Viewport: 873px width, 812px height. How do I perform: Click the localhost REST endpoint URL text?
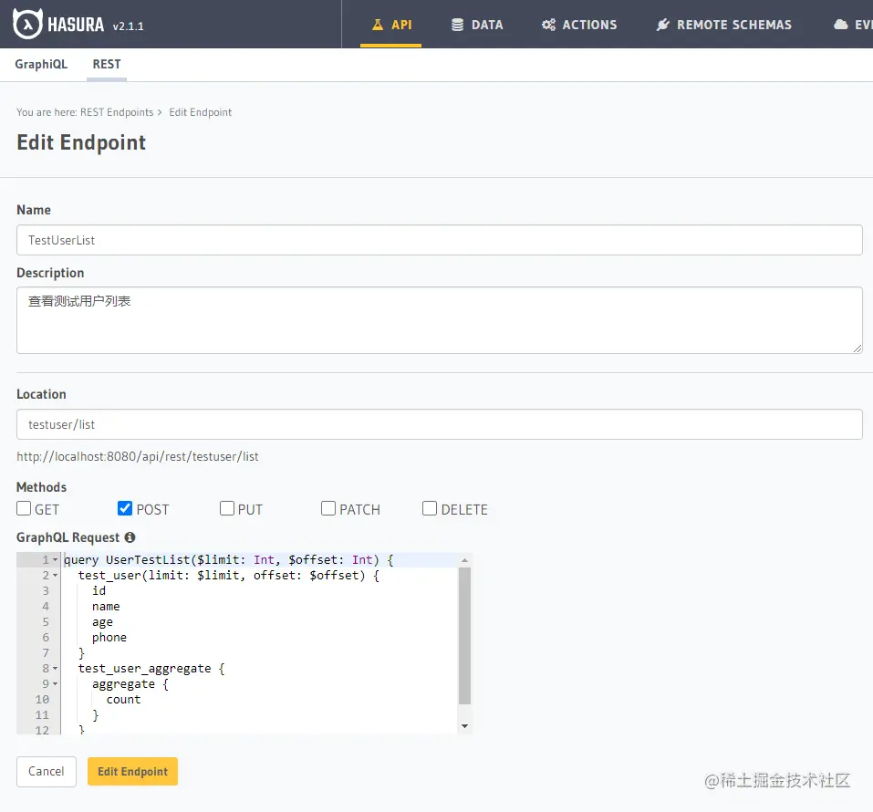click(x=138, y=457)
